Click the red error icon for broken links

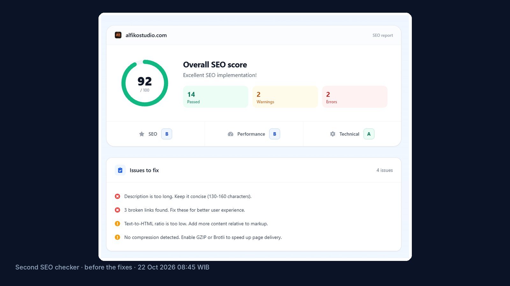coord(117,210)
